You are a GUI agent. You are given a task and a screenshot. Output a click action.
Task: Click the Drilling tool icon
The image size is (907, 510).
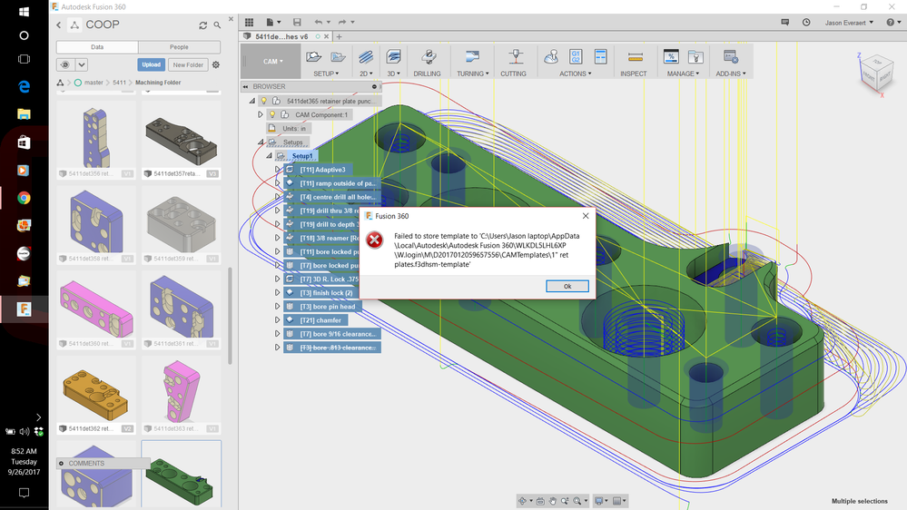[428, 56]
